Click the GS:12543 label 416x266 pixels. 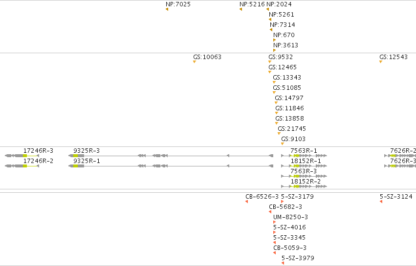point(394,57)
